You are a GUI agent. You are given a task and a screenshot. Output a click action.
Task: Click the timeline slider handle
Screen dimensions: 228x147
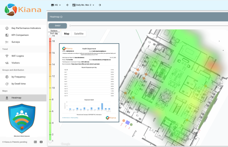[x=70, y=26]
